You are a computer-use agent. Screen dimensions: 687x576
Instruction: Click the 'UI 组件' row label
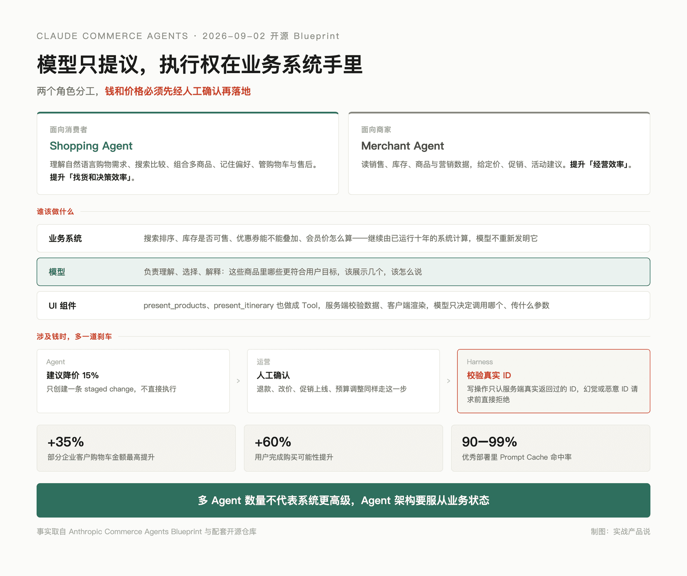click(x=62, y=306)
